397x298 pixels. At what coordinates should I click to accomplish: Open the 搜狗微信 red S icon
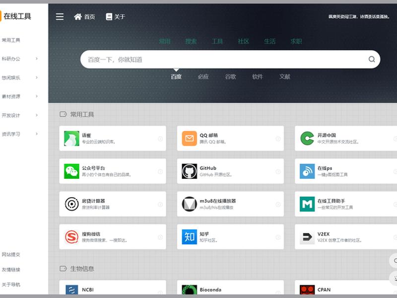click(71, 237)
